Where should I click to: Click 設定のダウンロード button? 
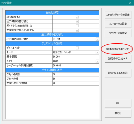click(118, 59)
